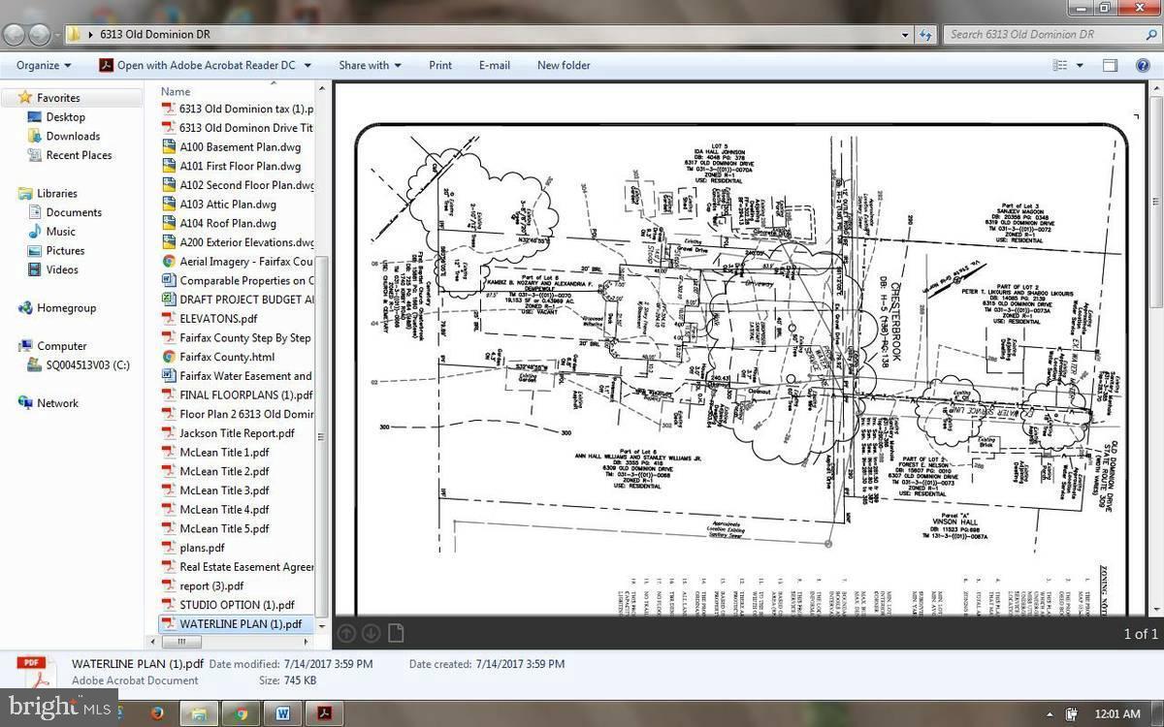
Task: Select Comparable Properties file
Action: [238, 280]
